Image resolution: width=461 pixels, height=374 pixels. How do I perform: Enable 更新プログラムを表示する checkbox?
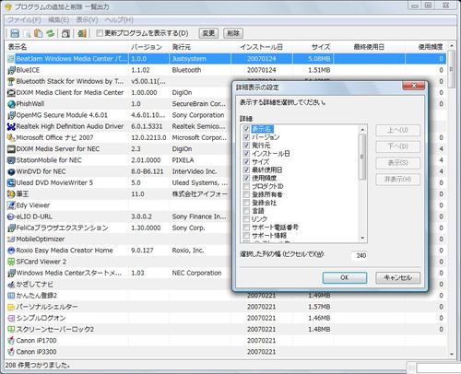(100, 33)
